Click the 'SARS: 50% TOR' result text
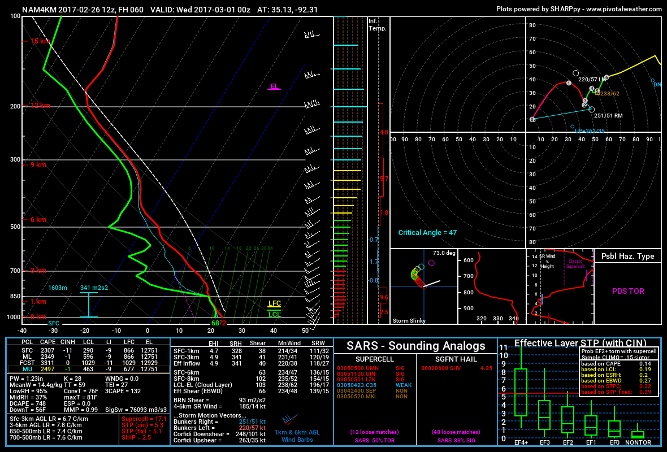667x452 pixels. [375, 441]
